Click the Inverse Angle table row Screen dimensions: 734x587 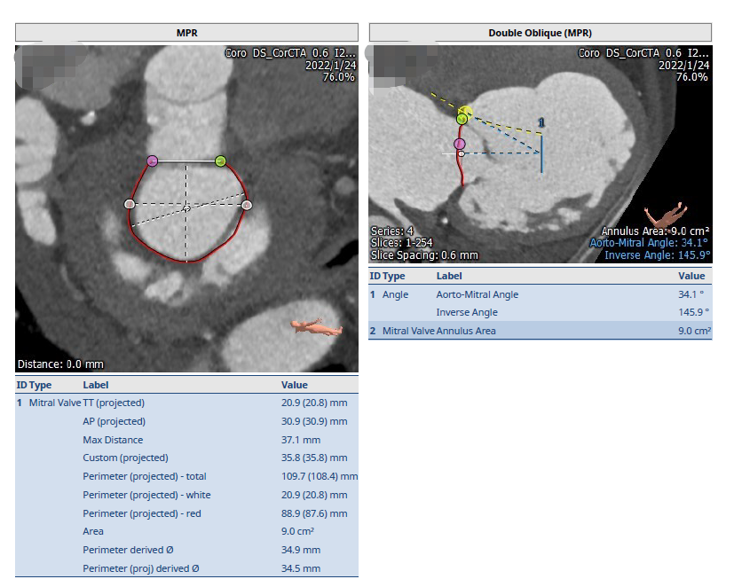tap(540, 312)
